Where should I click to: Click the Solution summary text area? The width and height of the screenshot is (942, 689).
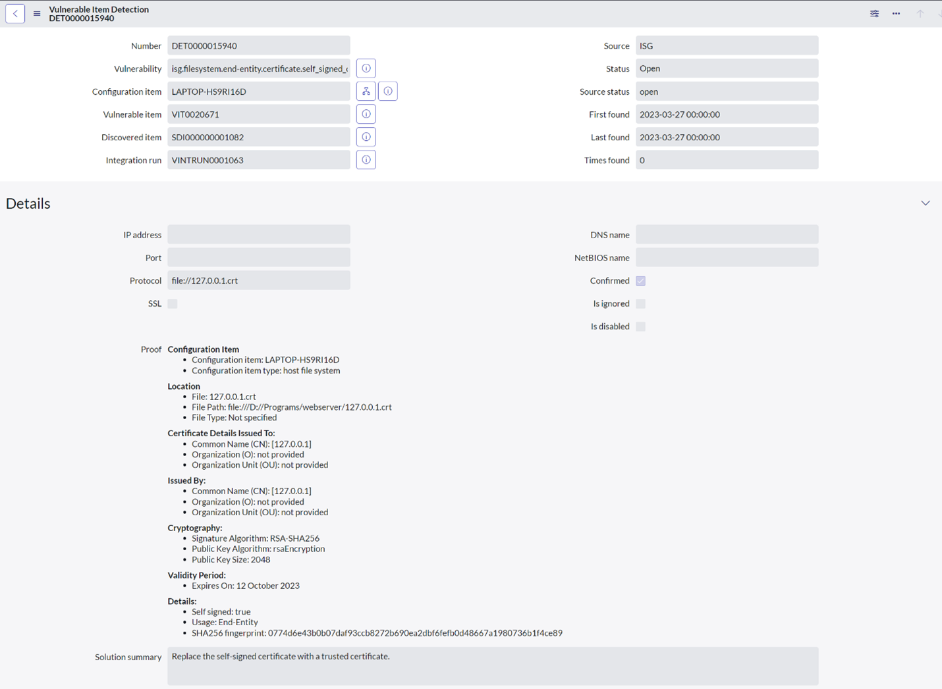pos(493,665)
